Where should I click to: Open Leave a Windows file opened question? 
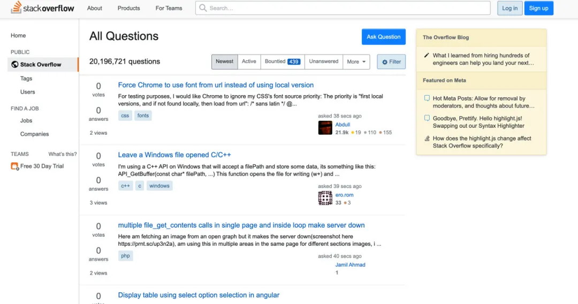pos(174,155)
